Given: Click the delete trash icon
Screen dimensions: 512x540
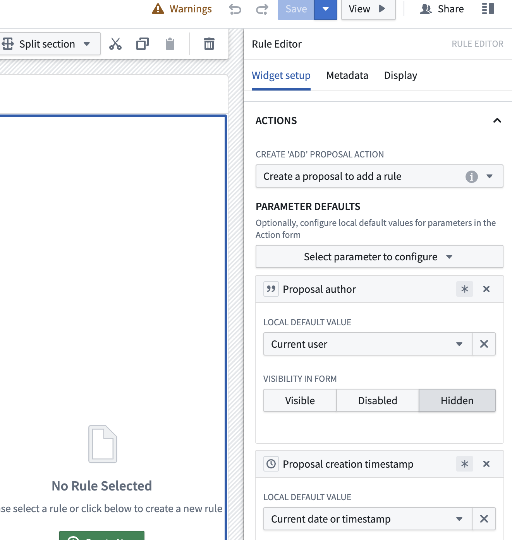Looking at the screenshot, I should [x=209, y=44].
